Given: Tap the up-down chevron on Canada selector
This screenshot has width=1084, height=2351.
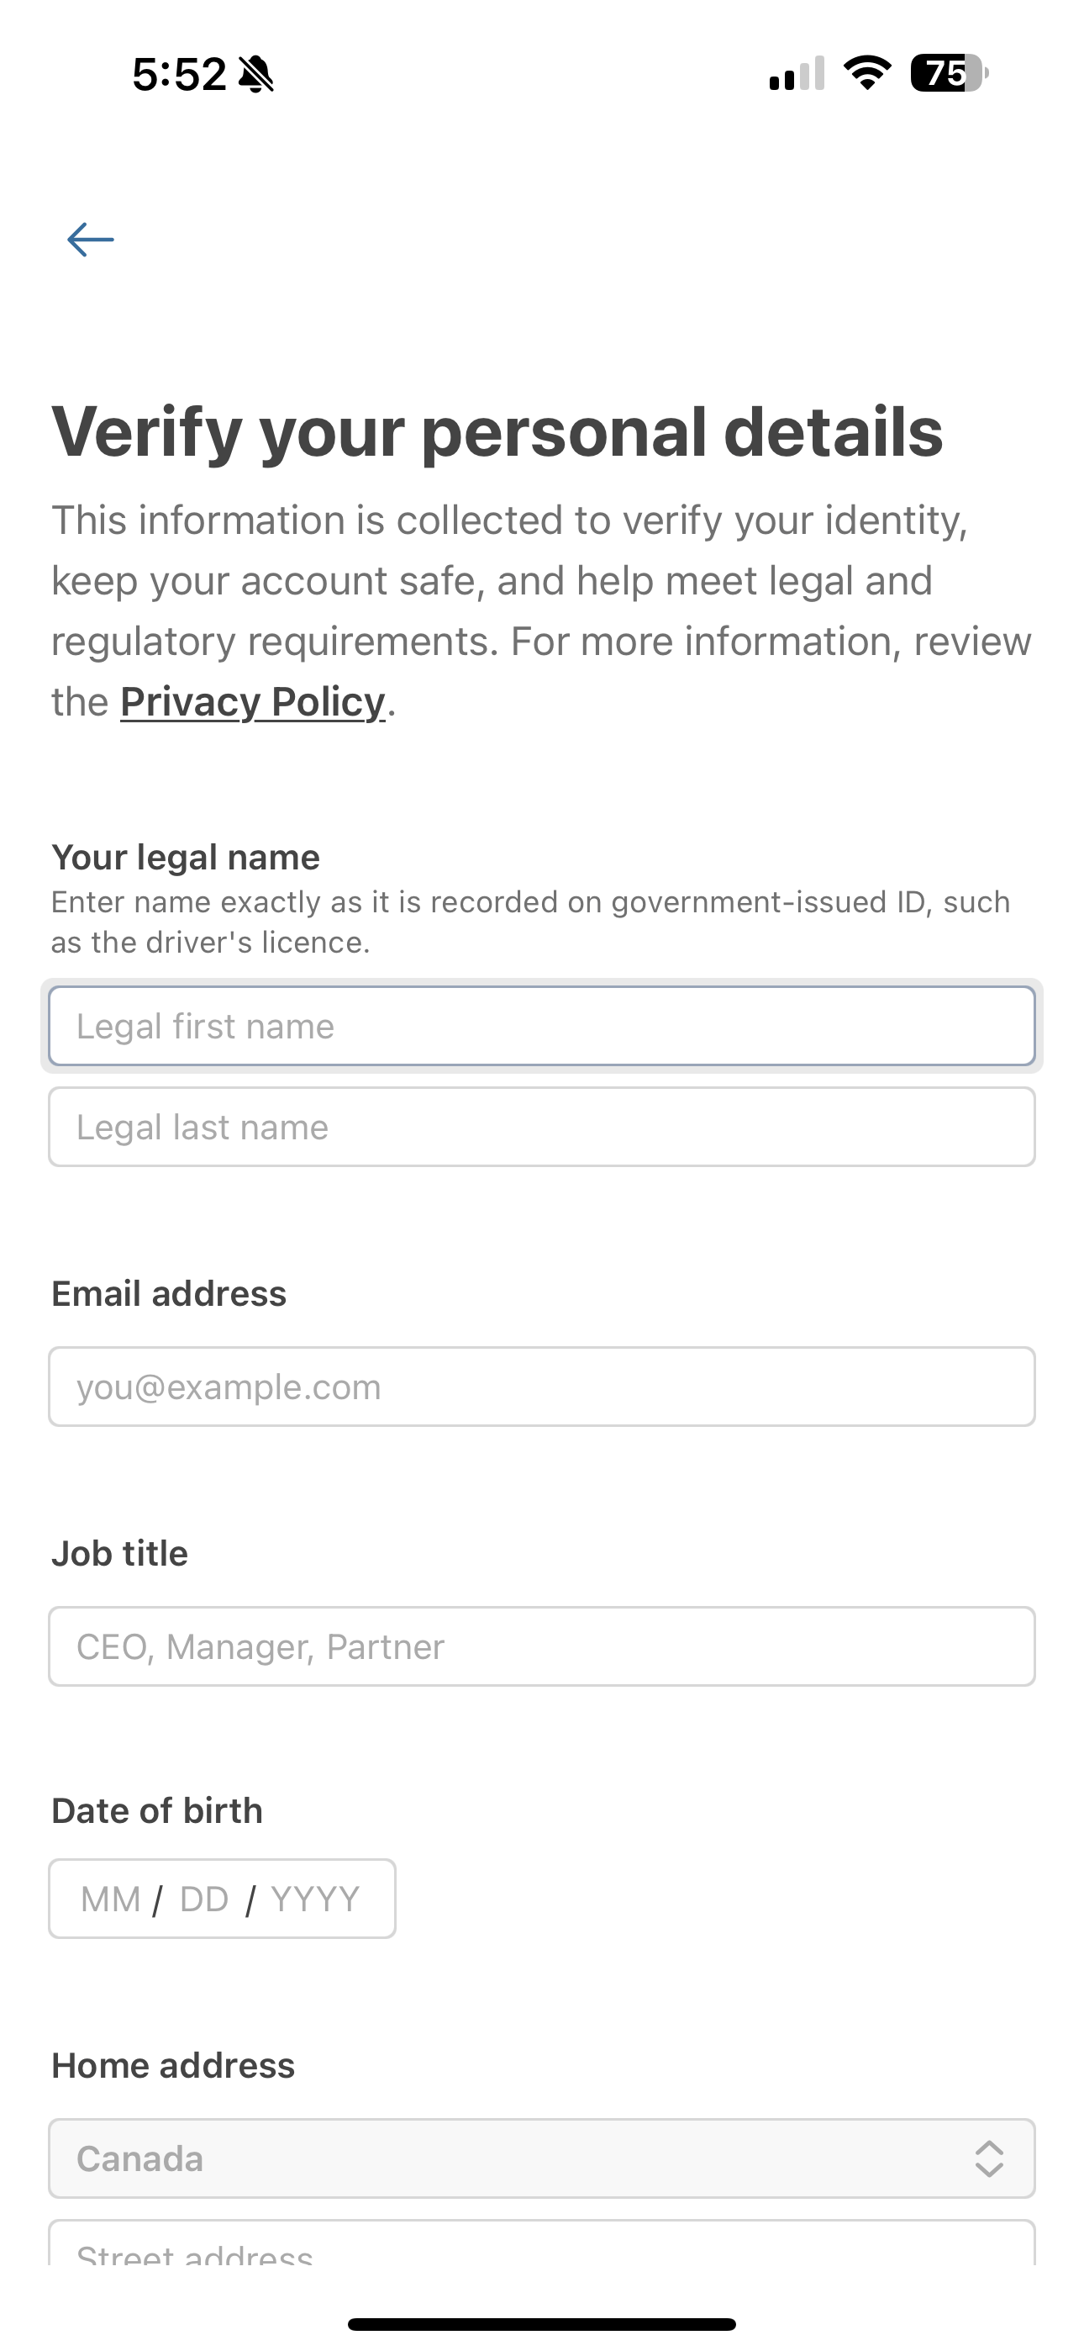Looking at the screenshot, I should [x=989, y=2158].
